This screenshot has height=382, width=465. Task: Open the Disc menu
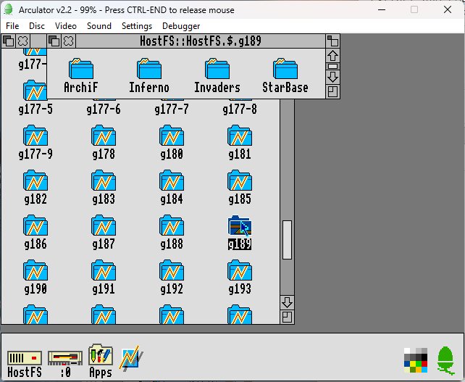[x=37, y=26]
